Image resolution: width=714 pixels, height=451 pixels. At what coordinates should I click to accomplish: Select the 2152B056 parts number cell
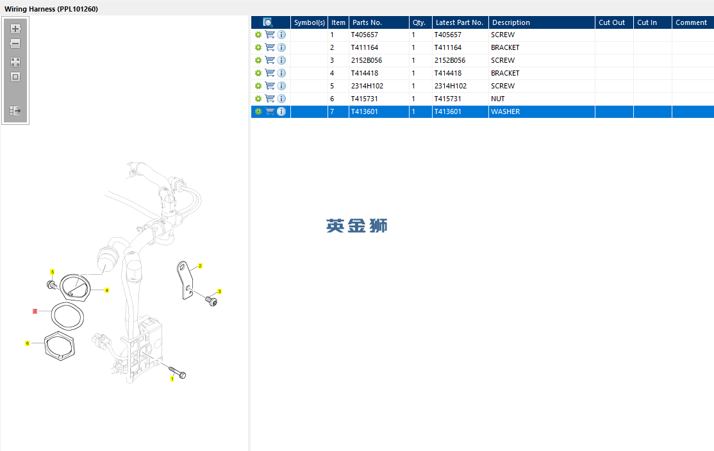point(379,60)
